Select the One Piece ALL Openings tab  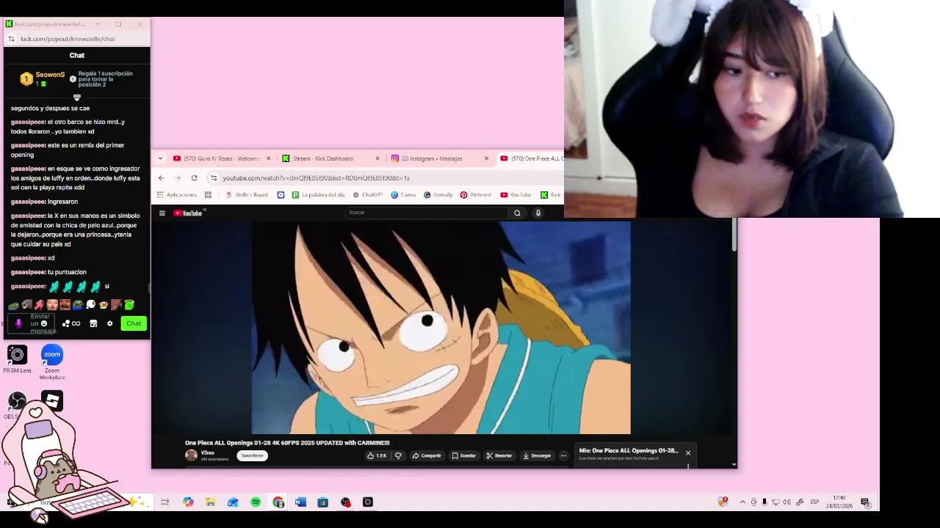click(x=531, y=158)
